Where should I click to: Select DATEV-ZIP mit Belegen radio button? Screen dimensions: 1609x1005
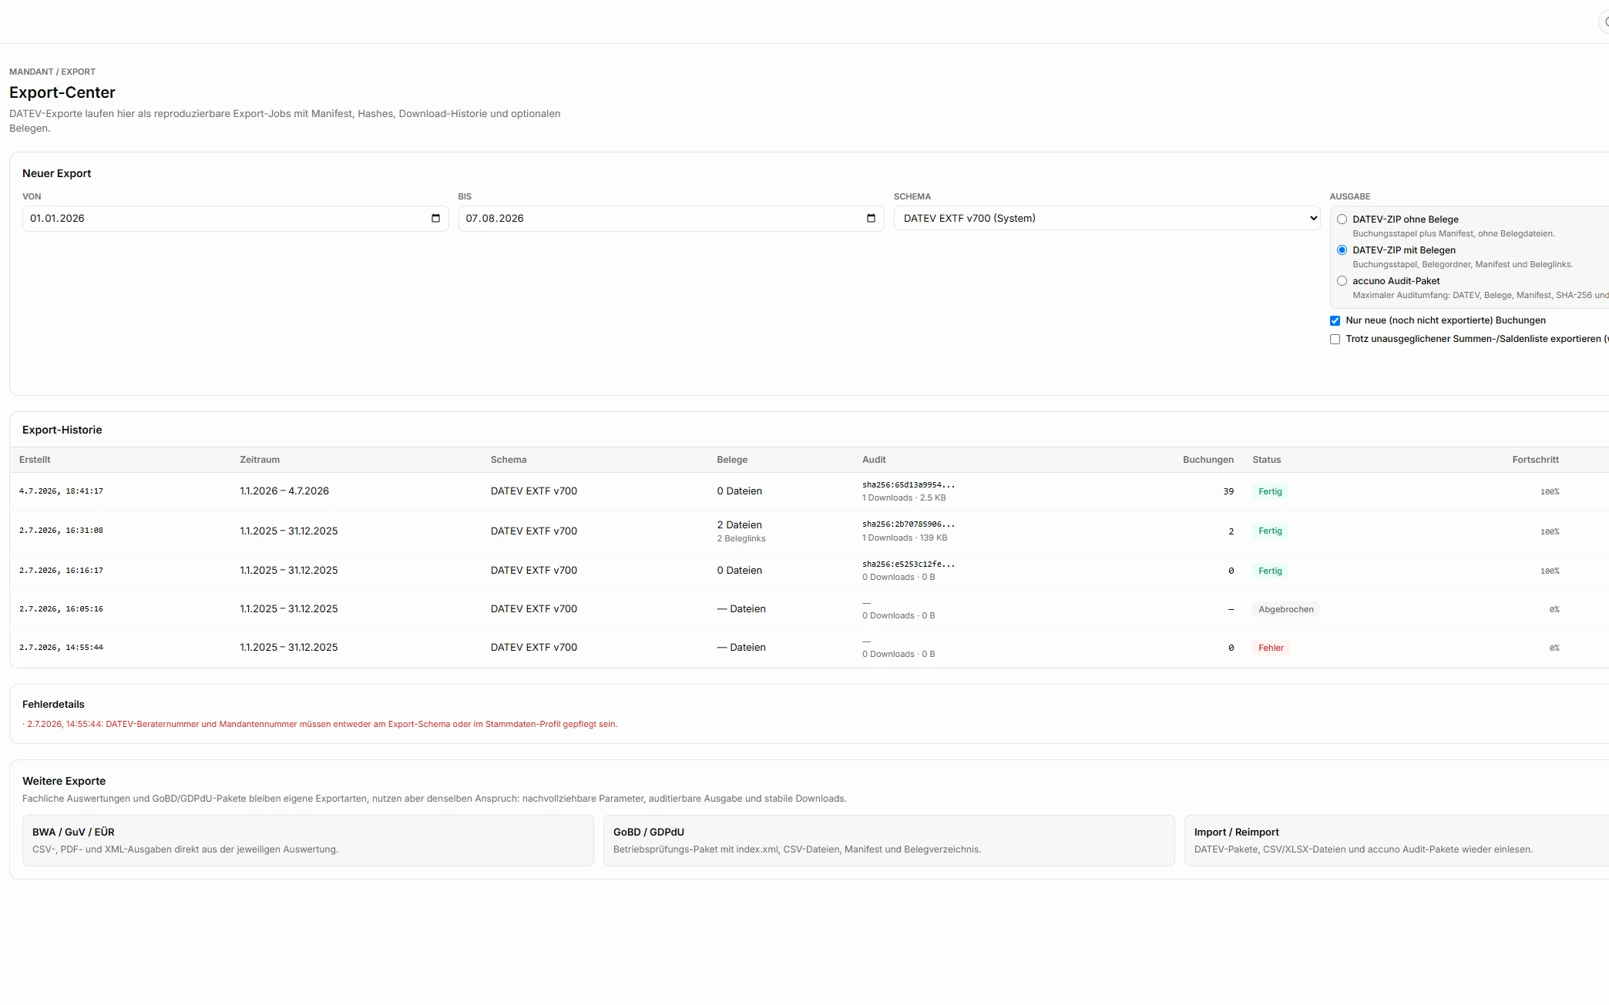tap(1342, 250)
